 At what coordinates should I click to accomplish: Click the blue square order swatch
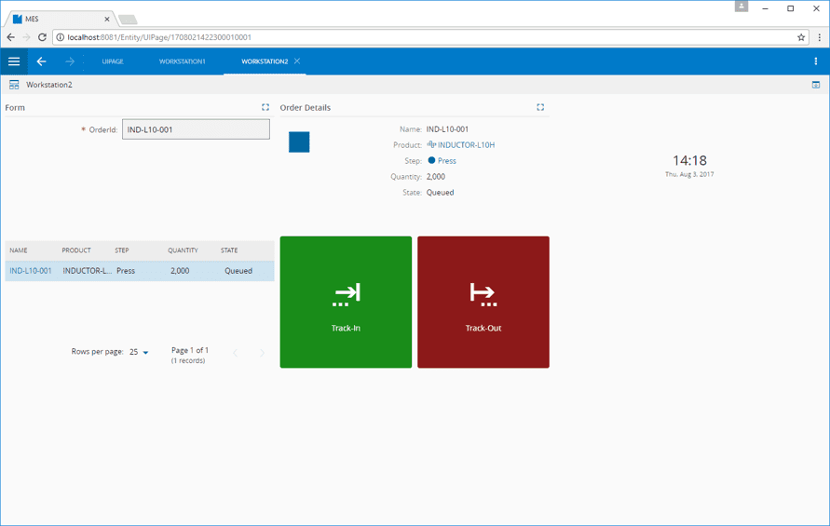299,142
